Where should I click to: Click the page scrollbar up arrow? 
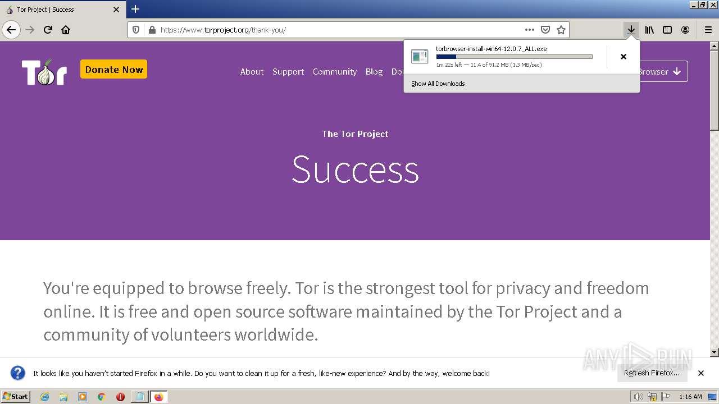(715, 45)
